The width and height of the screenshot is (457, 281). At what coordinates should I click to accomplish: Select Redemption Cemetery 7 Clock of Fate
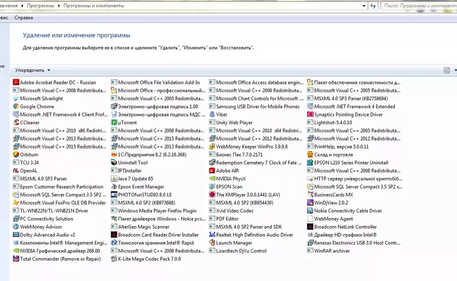[x=255, y=162]
